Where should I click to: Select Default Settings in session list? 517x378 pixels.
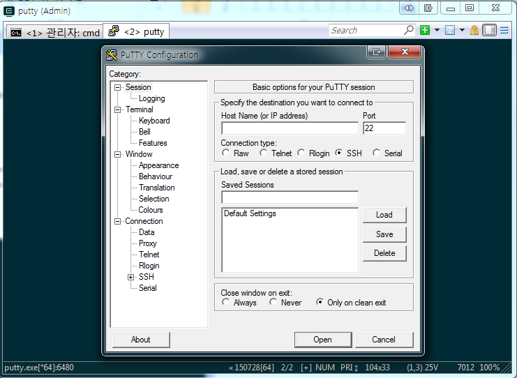point(250,213)
